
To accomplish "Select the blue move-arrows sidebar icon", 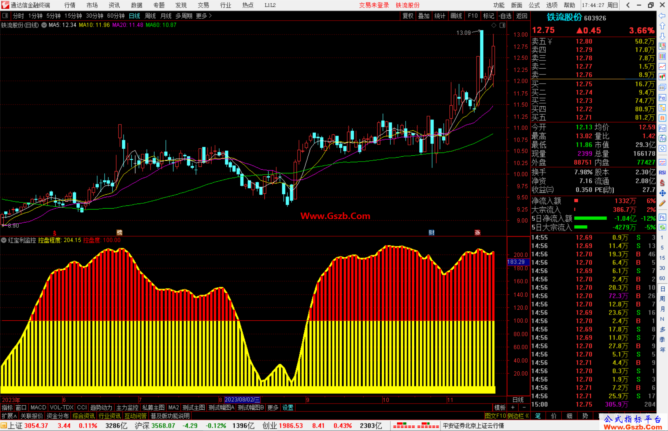I will [662, 193].
